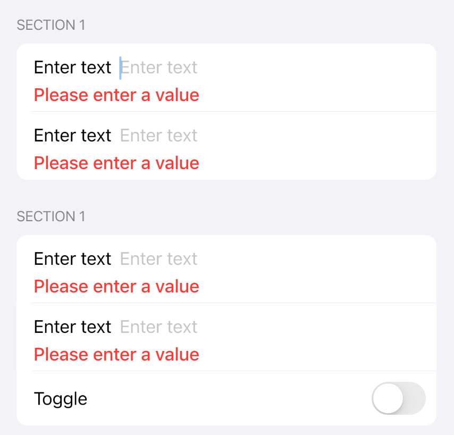Tap the black "Enter text" label just above the Toggle row
The width and height of the screenshot is (454, 435).
[x=72, y=327]
